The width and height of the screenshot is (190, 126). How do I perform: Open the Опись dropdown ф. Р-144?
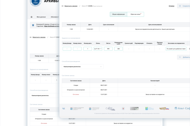tap(98, 49)
